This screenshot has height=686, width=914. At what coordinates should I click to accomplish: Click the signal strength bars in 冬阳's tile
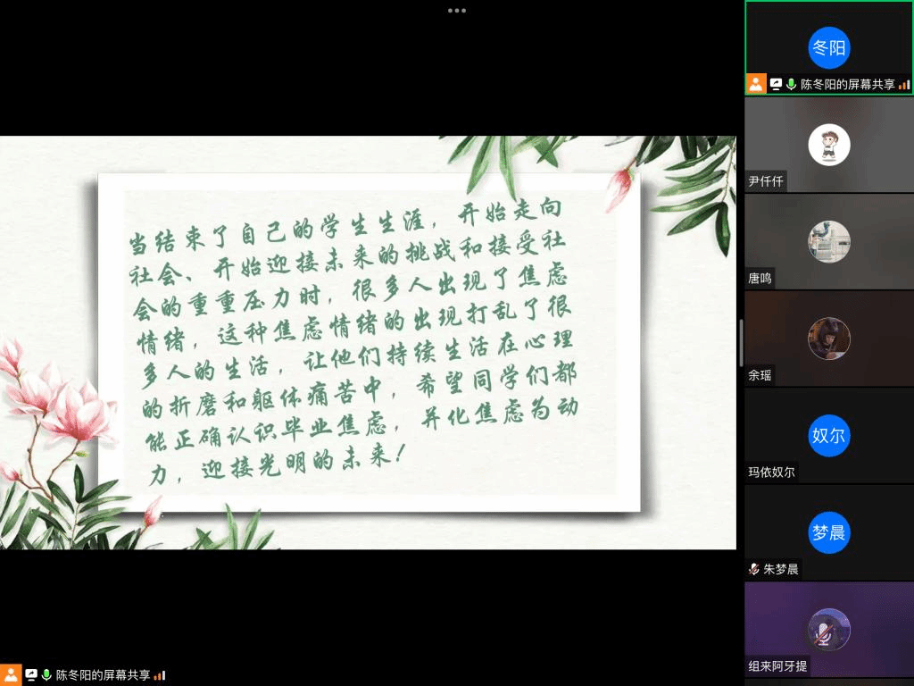[x=904, y=85]
